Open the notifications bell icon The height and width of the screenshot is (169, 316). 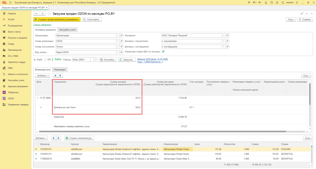point(266,2)
